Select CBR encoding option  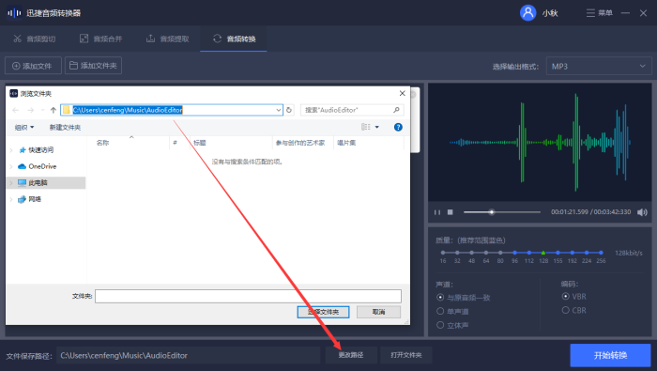click(574, 310)
